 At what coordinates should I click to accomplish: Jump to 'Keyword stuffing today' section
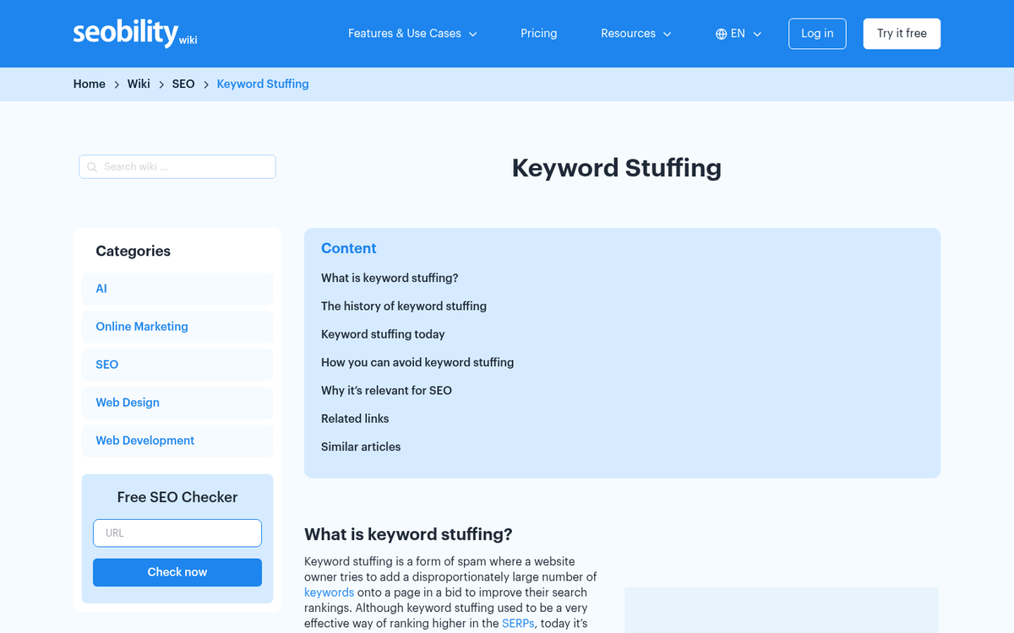pos(383,334)
